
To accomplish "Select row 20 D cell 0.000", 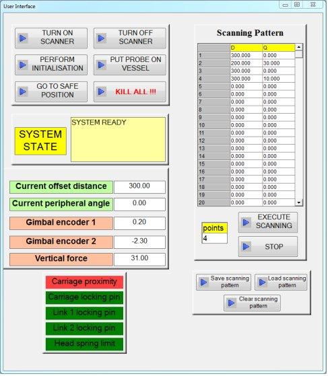I will [246, 202].
